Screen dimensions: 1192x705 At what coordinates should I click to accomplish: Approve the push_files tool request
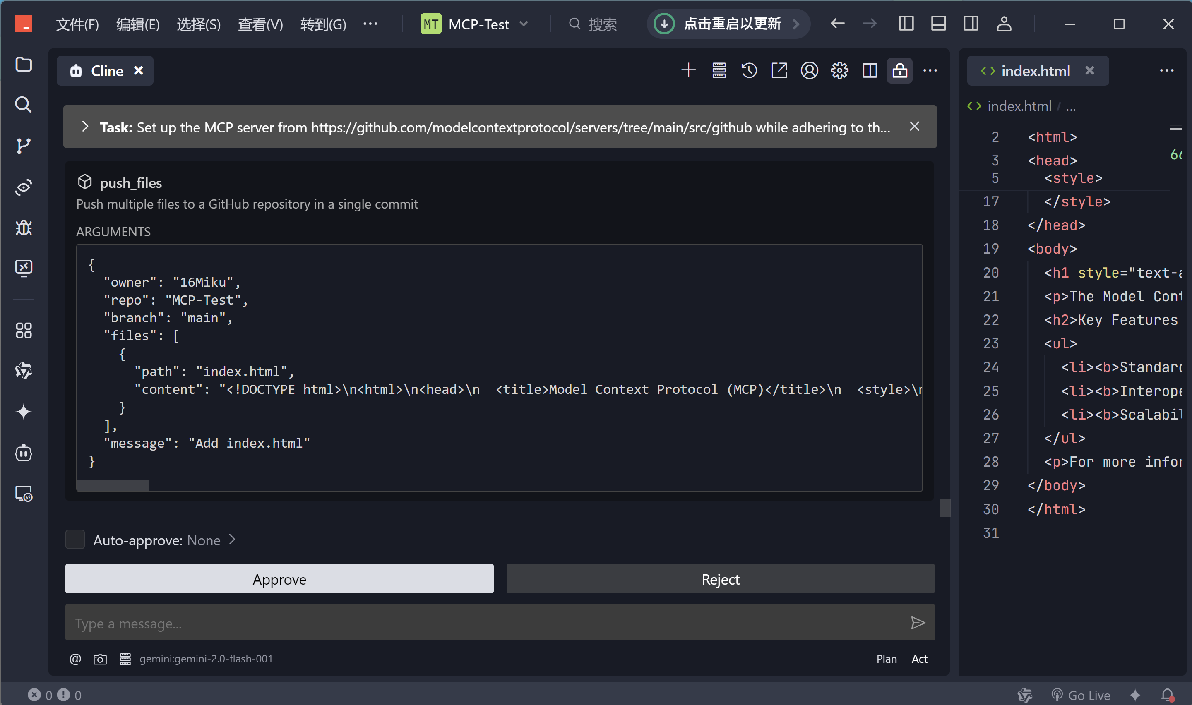(279, 579)
